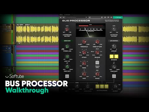Screen dimensions: 149x112
Task: Toggle the external sidechain button below Tone Shift
Action: pos(67,76)
